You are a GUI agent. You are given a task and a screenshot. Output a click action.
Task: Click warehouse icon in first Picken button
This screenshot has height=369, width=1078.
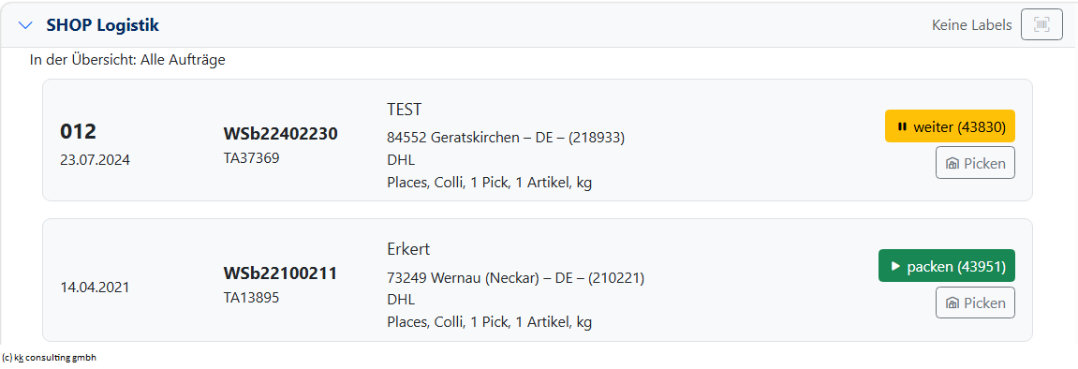pyautogui.click(x=952, y=164)
